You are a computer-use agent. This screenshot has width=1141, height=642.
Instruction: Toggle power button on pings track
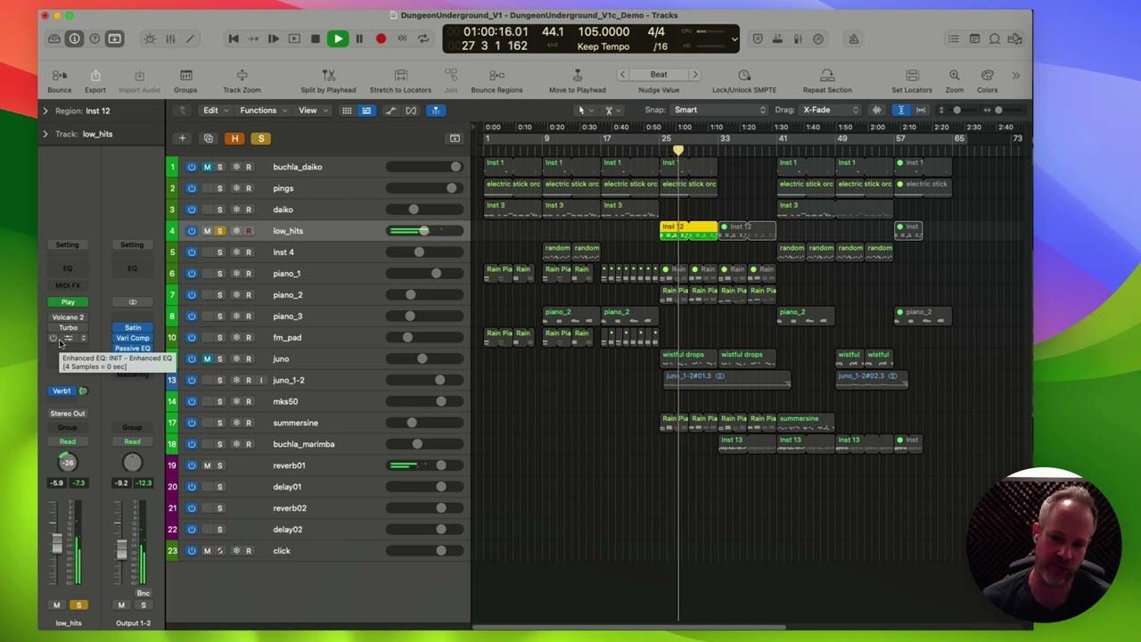click(x=191, y=188)
